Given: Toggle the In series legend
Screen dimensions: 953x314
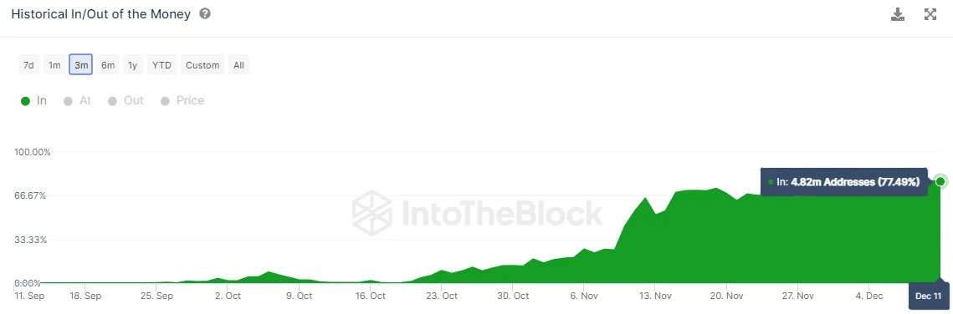Looking at the screenshot, I should click(34, 100).
